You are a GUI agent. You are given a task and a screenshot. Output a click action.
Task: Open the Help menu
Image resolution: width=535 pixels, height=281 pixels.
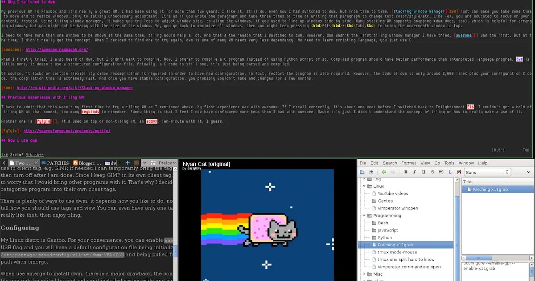point(483,163)
